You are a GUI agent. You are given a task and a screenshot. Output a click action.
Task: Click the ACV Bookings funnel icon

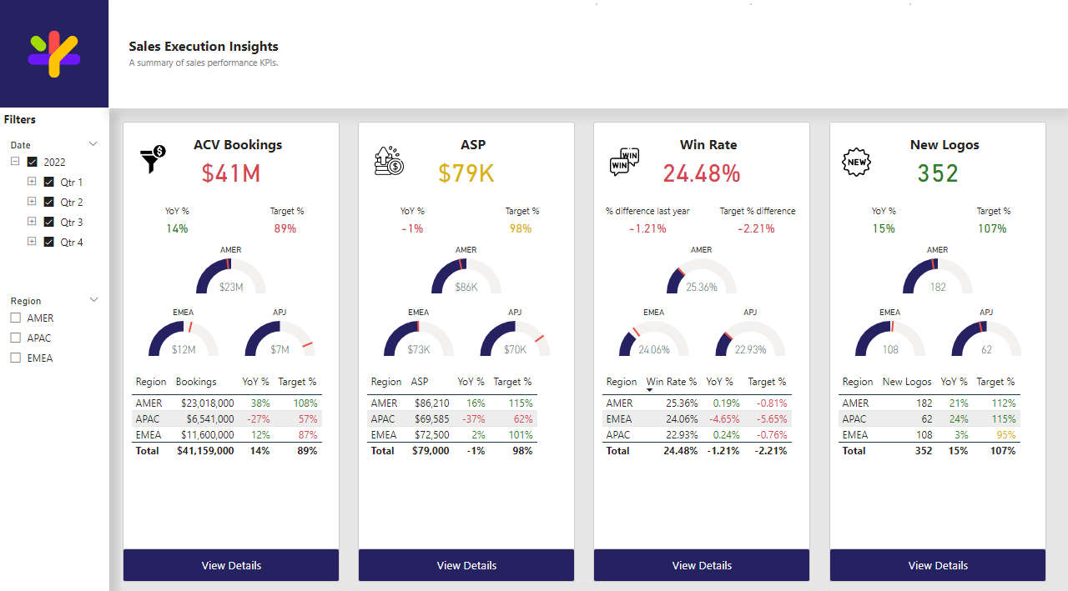153,159
